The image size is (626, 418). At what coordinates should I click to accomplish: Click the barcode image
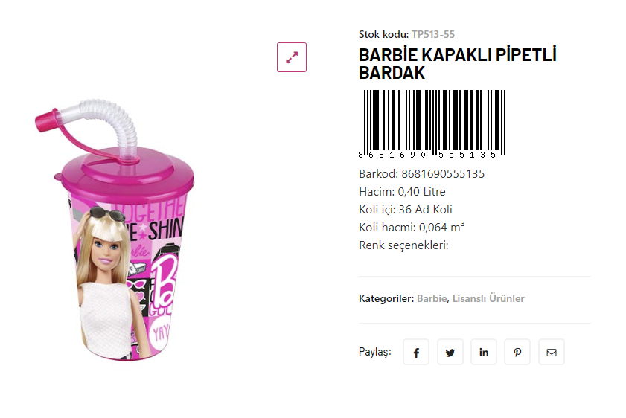(432, 124)
